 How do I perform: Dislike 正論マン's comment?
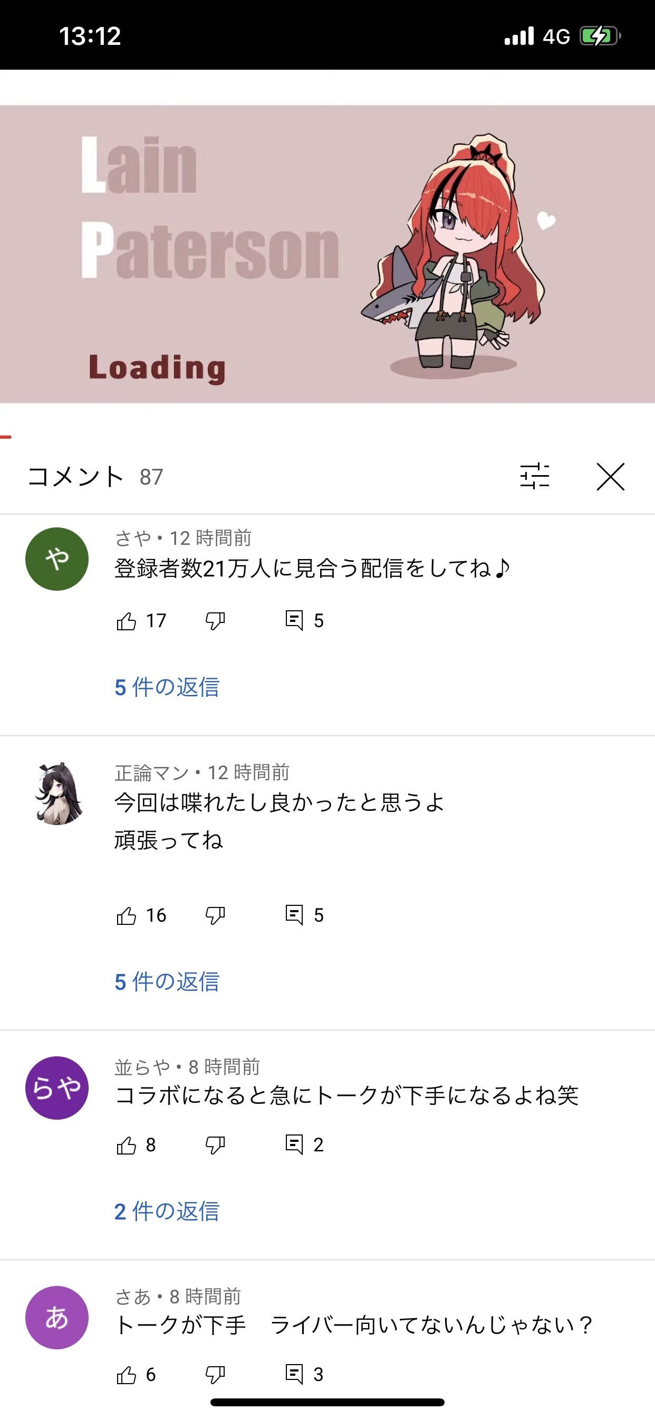(215, 915)
